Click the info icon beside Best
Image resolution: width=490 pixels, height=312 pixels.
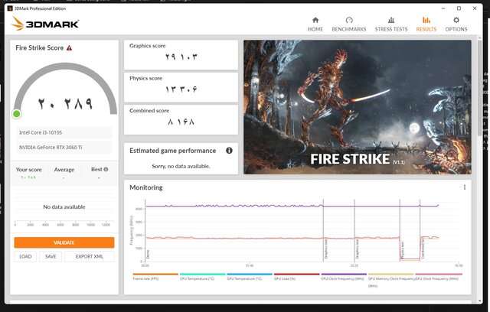coord(106,169)
